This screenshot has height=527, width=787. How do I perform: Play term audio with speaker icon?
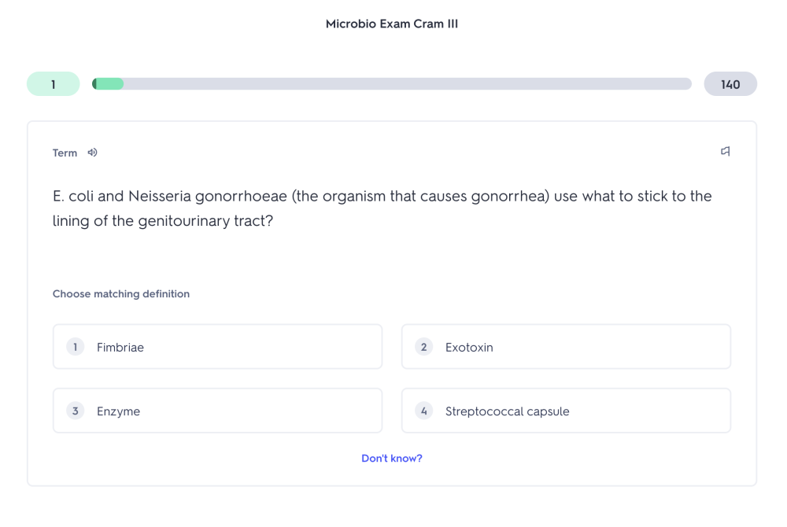click(x=92, y=153)
